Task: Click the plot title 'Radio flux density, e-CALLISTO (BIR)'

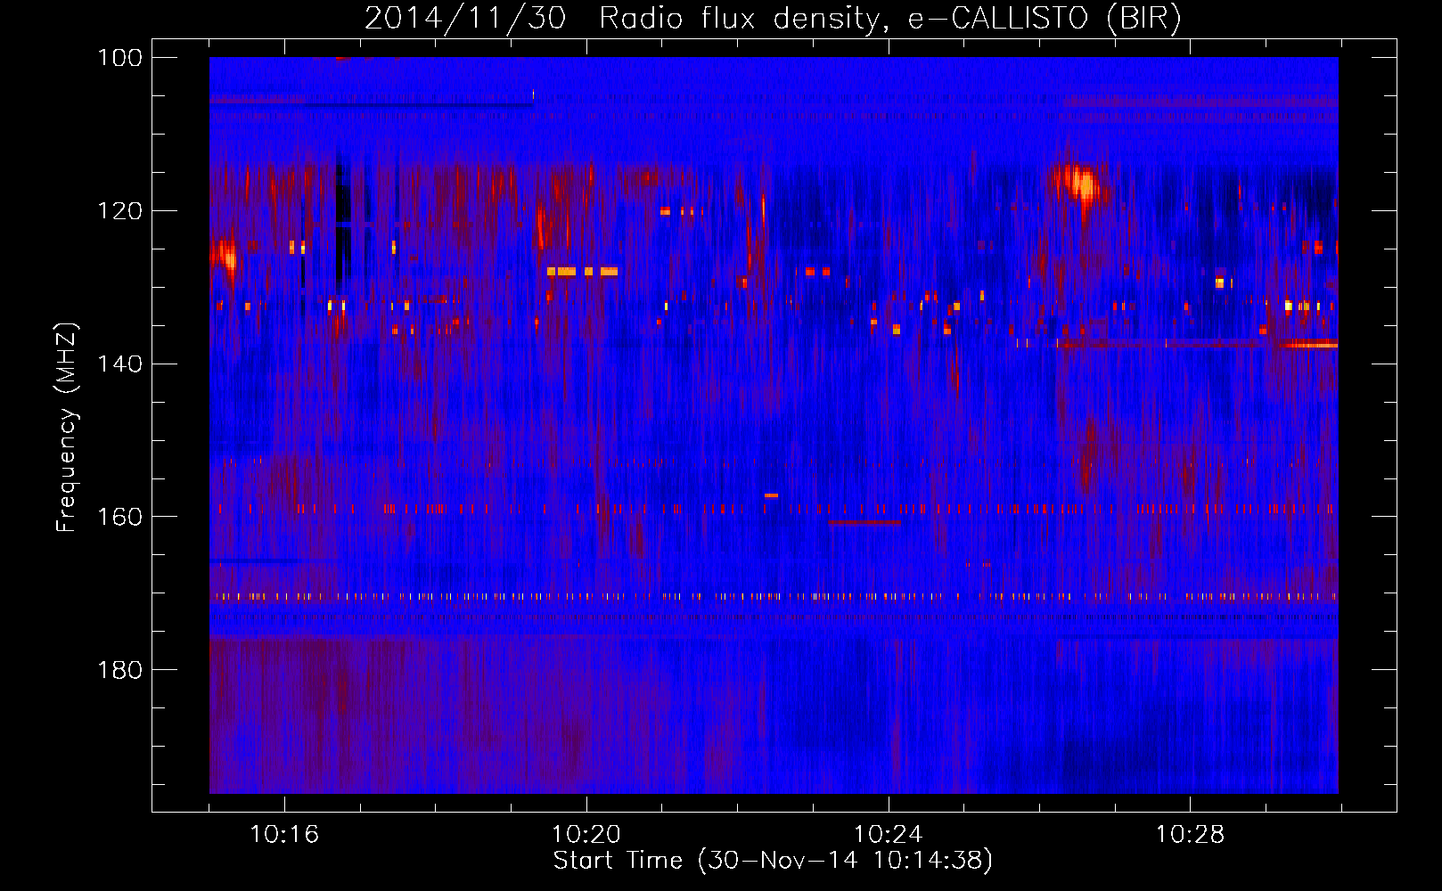Action: [x=889, y=19]
